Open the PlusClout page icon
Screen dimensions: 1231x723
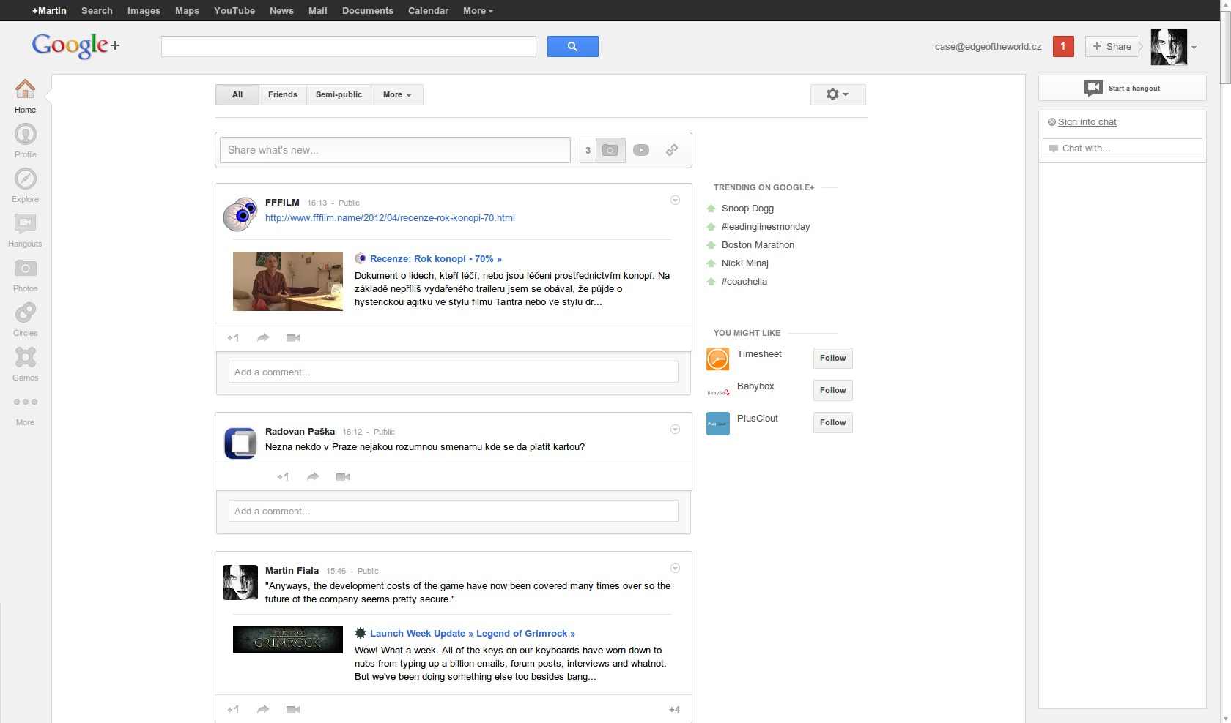point(717,424)
